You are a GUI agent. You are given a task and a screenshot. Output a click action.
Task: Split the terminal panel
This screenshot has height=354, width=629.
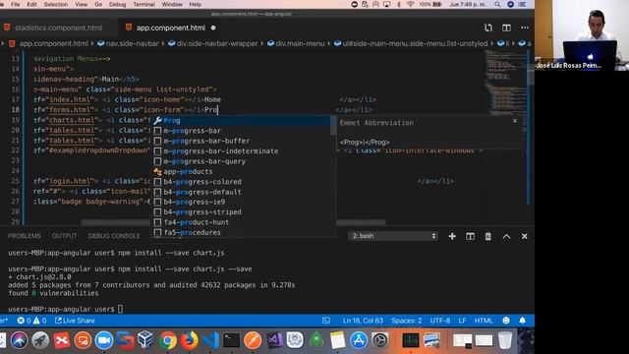click(x=470, y=236)
